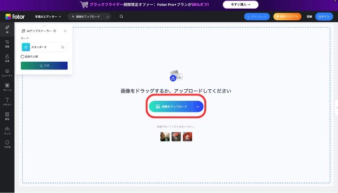The image size is (338, 193).
Task: Click the 今すぐ購入 banner button
Action: [x=240, y=4]
